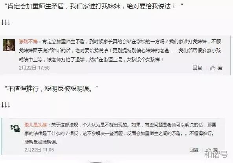Viewport: 233px width, 163px height.
Task: Click the 2月22日 11:06 timestamp
Action: tap(39, 150)
